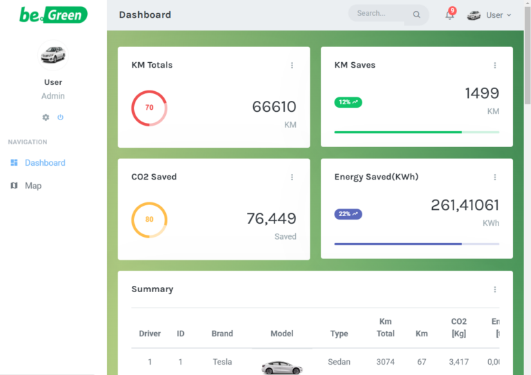The width and height of the screenshot is (531, 375).
Task: Click the Sedan type cell
Action: click(x=339, y=362)
